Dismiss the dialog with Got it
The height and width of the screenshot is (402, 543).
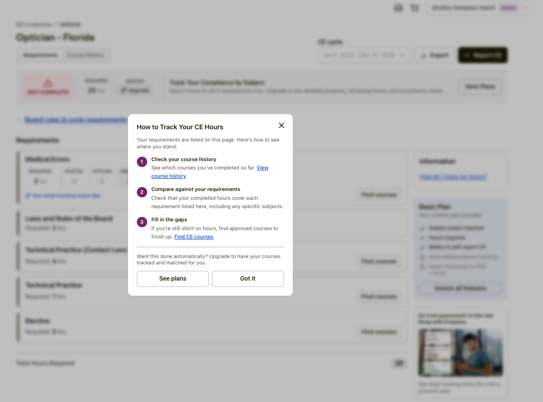(x=248, y=279)
